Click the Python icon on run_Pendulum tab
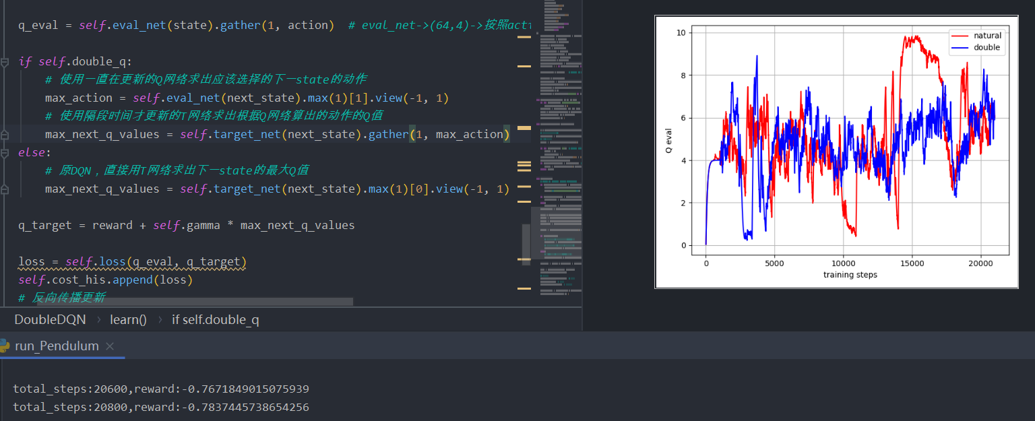Screen dimensions: 1035x421 coord(5,346)
